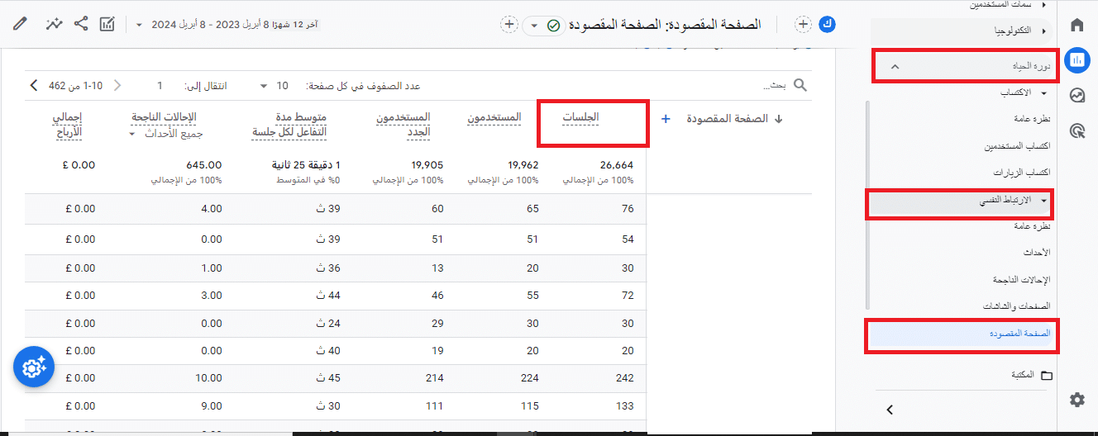
Task: Click sessions cell 76
Action: tap(628, 209)
